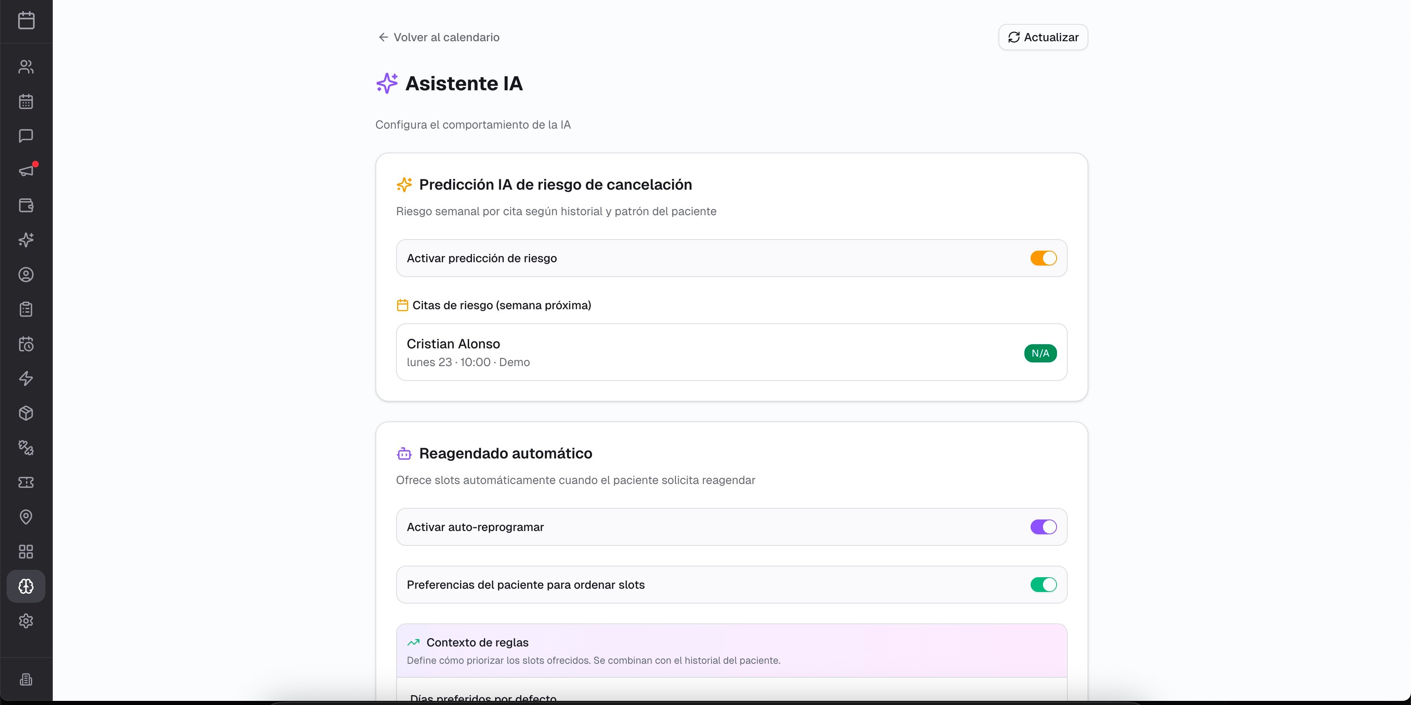This screenshot has width=1411, height=705.
Task: Open Cristian Alonso risk appointment card
Action: (712, 352)
